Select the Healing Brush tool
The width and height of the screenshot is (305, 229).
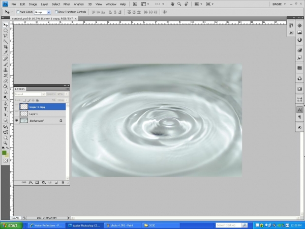[x=6, y=59]
